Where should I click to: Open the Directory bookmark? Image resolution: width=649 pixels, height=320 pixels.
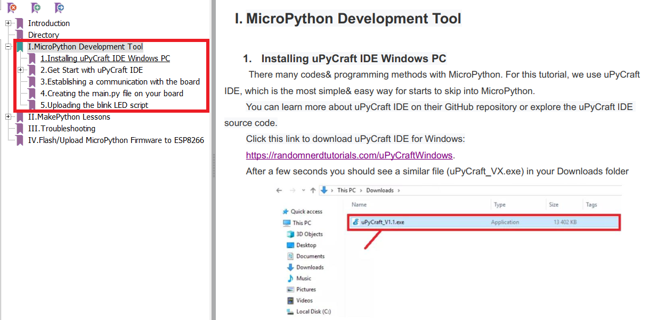tap(44, 35)
